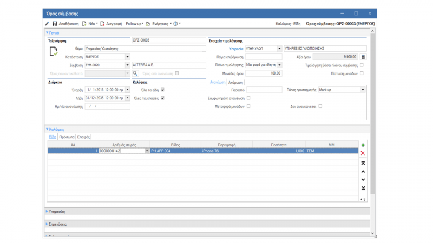Click the Ποσότητα column header
This screenshot has height=243, width=433.
pyautogui.click(x=279, y=145)
